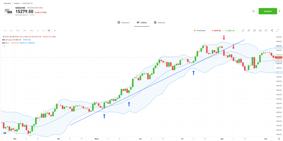Click the Ago label on time axis
Screen dimensions: 283x141
point(222,139)
